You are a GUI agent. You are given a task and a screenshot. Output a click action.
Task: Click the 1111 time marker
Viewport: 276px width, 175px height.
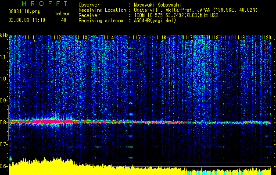(x=29, y=38)
